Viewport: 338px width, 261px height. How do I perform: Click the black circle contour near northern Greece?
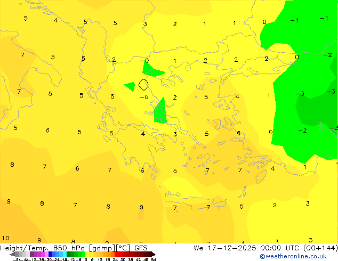point(143,84)
